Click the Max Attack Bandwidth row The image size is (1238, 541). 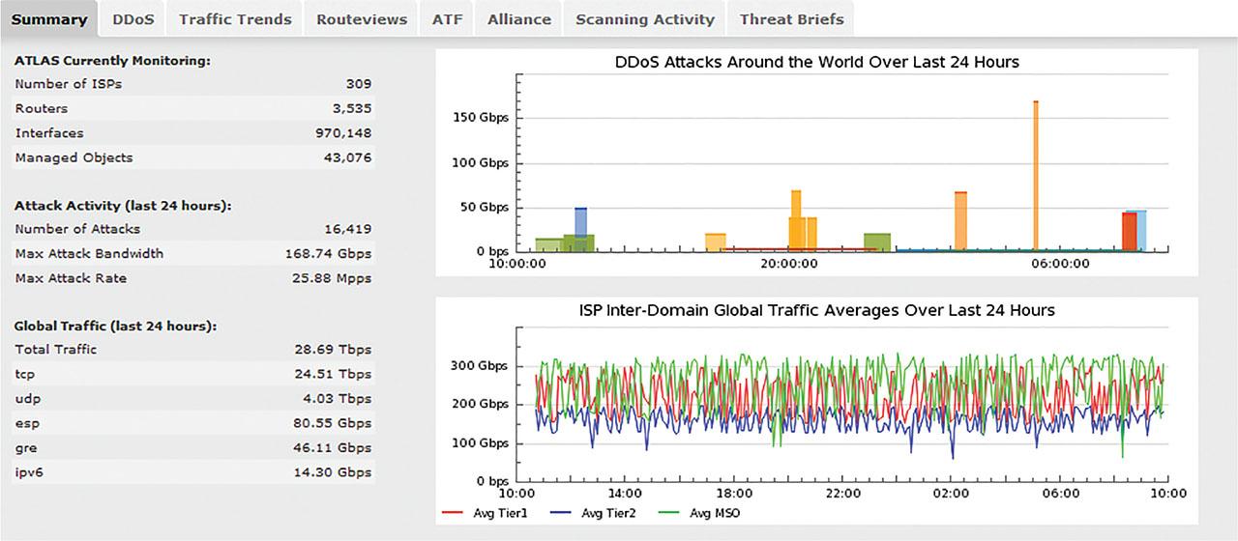coord(193,254)
